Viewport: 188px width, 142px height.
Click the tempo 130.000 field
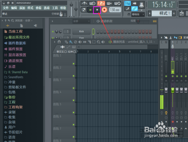[x=115, y=10]
